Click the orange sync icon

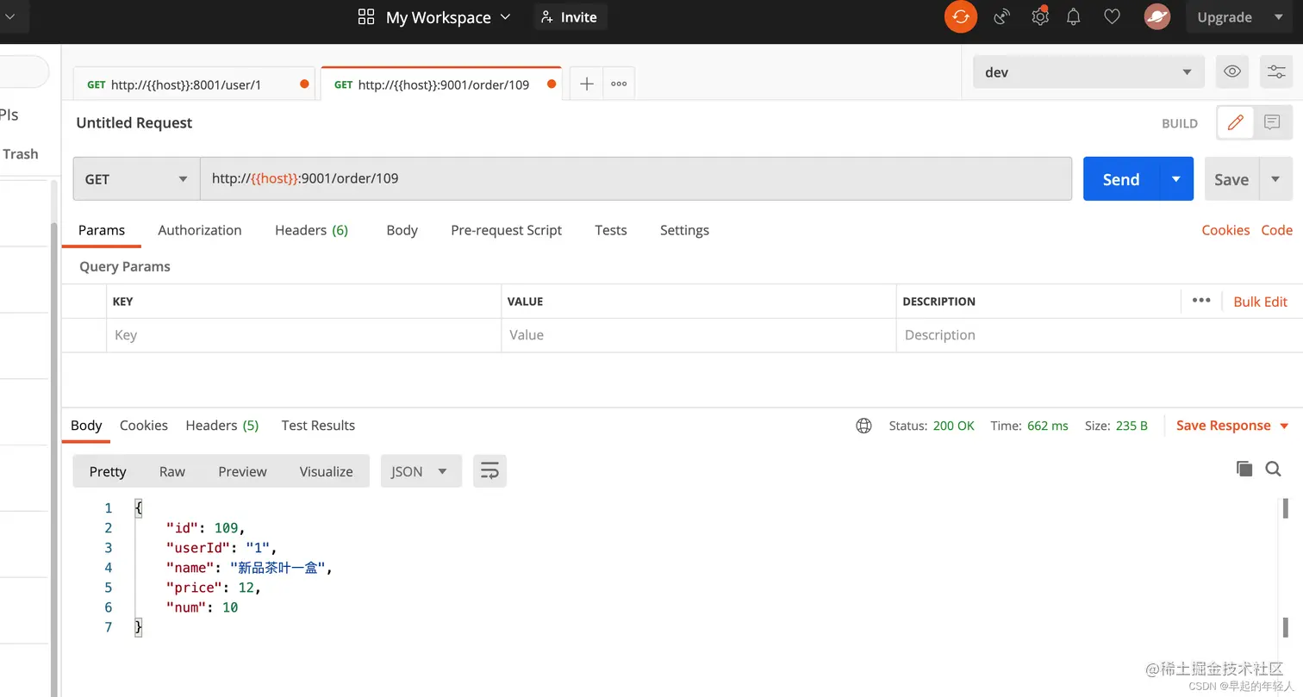[961, 16]
